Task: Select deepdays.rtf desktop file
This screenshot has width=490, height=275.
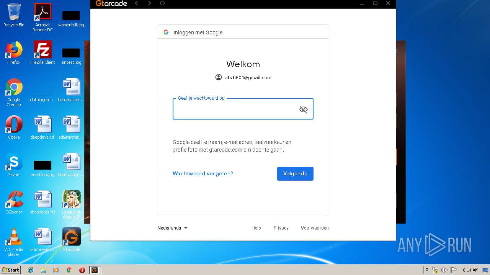Action: pos(42,128)
